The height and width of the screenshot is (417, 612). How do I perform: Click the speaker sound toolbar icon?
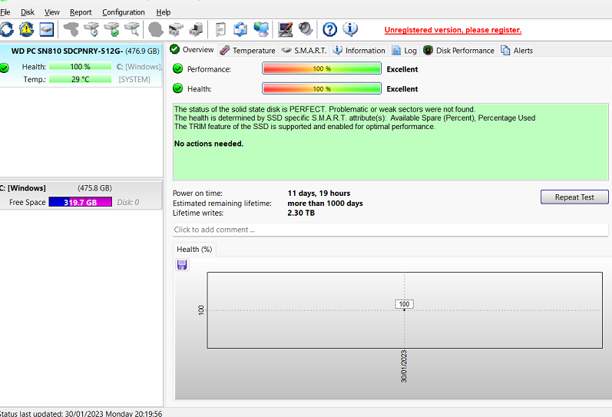tap(305, 29)
